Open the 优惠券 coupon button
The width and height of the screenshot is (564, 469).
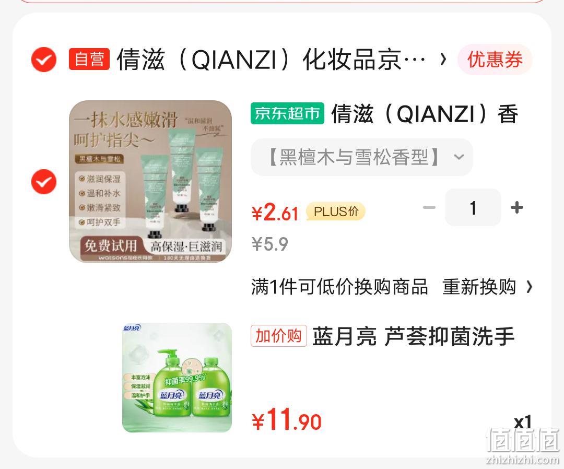click(x=495, y=60)
